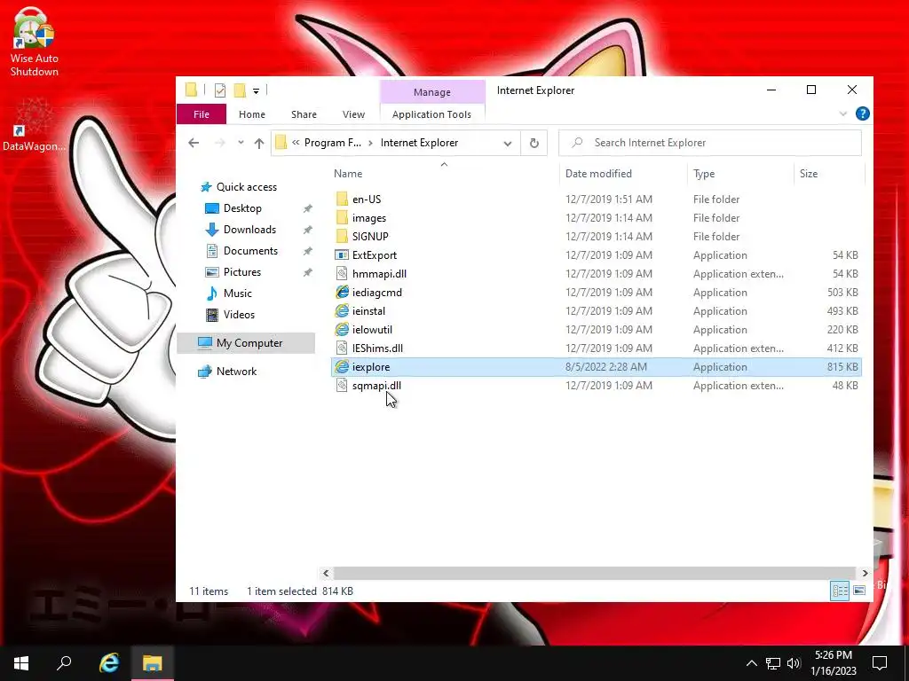Sort by the Name column header
The image size is (909, 681).
[x=348, y=173]
